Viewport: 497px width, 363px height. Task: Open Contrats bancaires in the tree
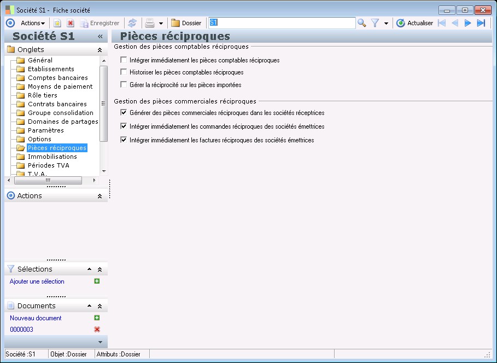click(x=57, y=104)
